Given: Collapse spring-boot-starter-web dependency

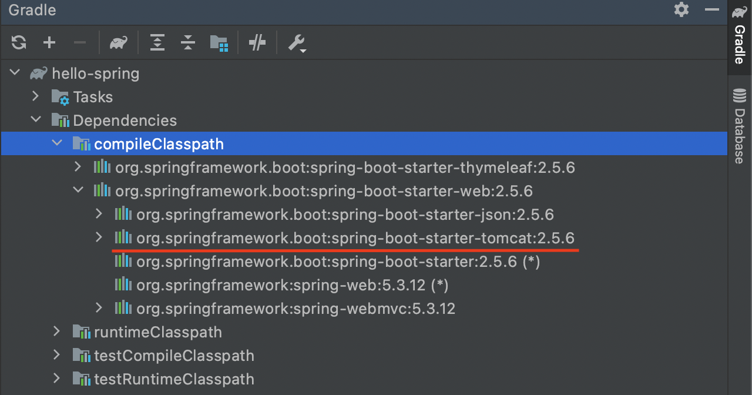Looking at the screenshot, I should pos(78,190).
